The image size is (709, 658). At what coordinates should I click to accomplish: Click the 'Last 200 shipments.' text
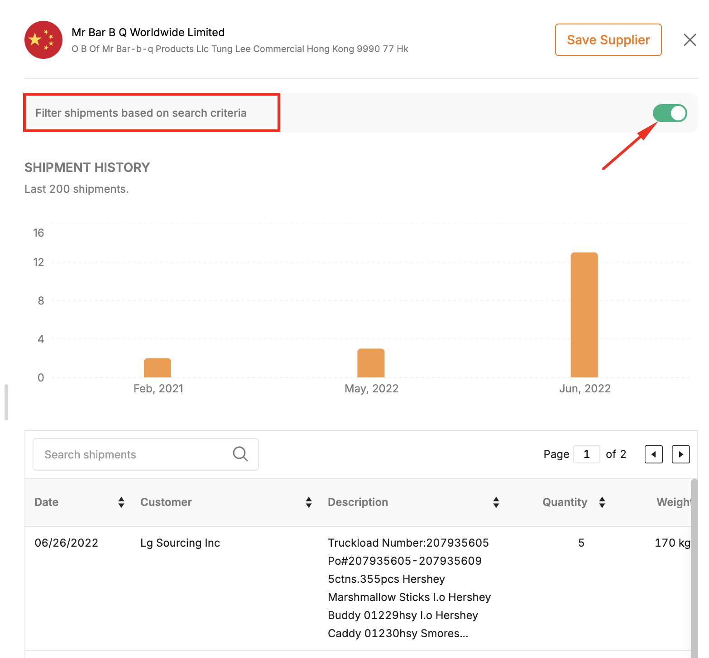coord(77,189)
